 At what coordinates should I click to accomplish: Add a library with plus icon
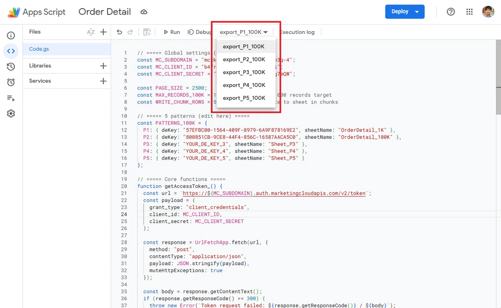[104, 66]
